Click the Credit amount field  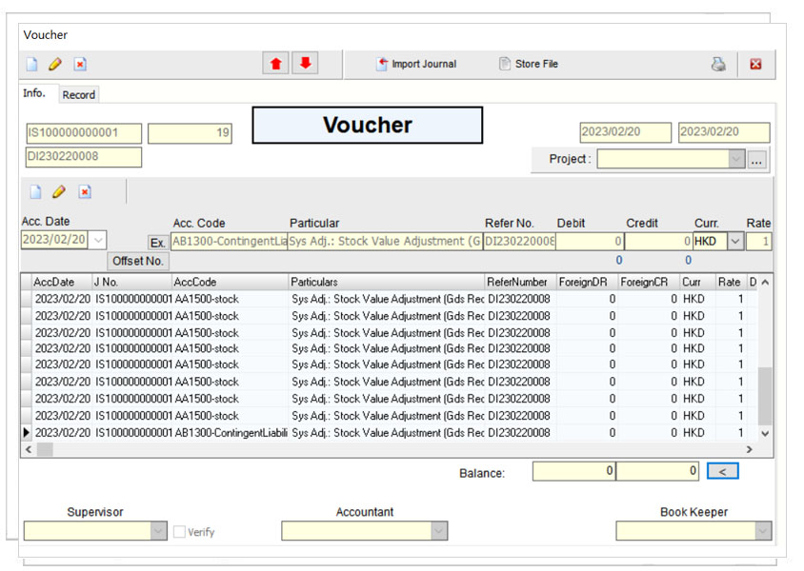(x=658, y=241)
